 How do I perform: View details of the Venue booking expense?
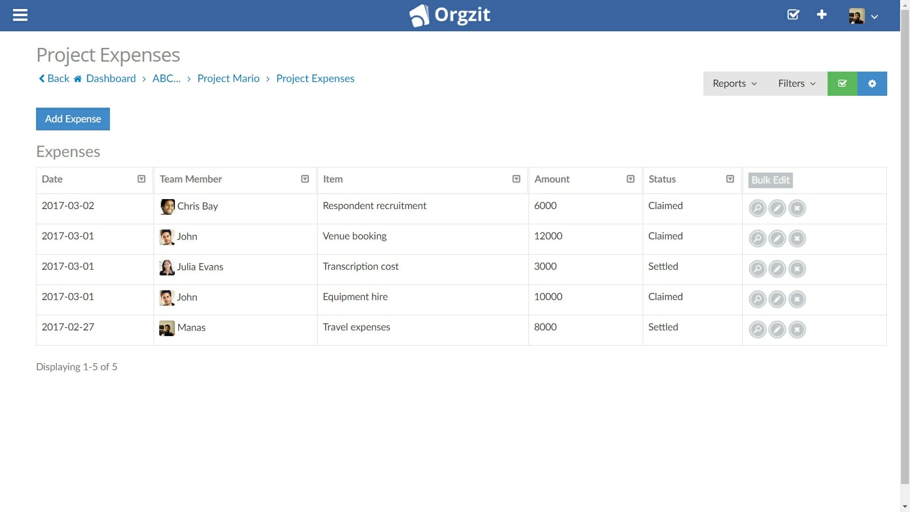tap(757, 238)
